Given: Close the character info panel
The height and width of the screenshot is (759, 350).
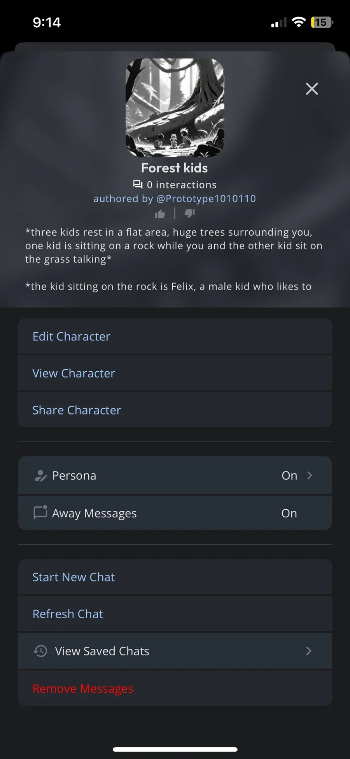Looking at the screenshot, I should coord(312,89).
